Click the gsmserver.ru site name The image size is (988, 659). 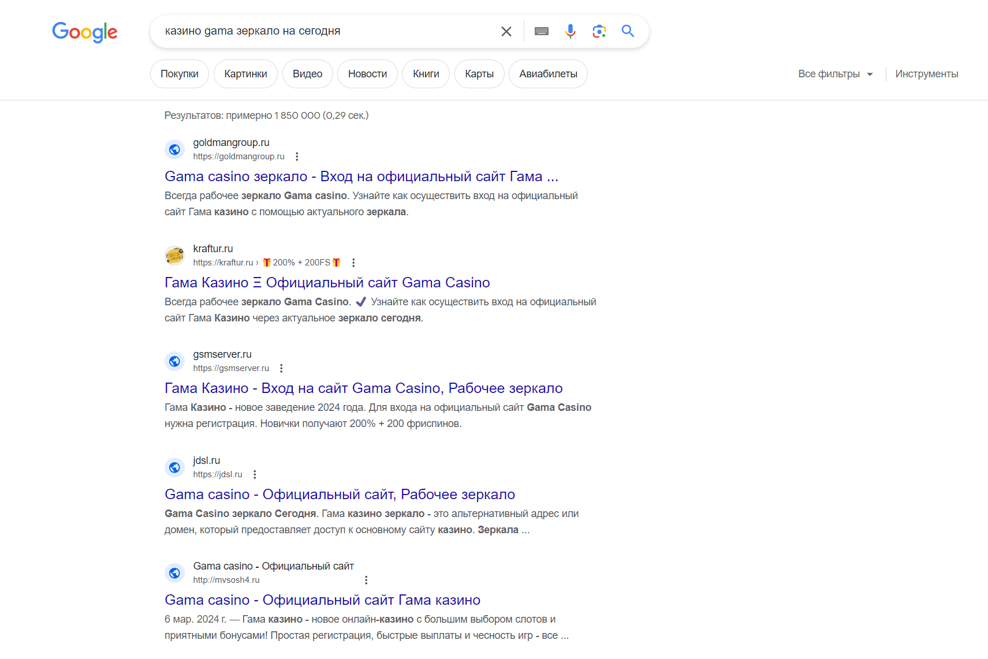point(222,354)
